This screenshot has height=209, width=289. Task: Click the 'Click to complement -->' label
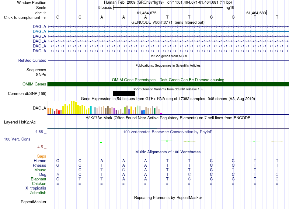click(25, 18)
